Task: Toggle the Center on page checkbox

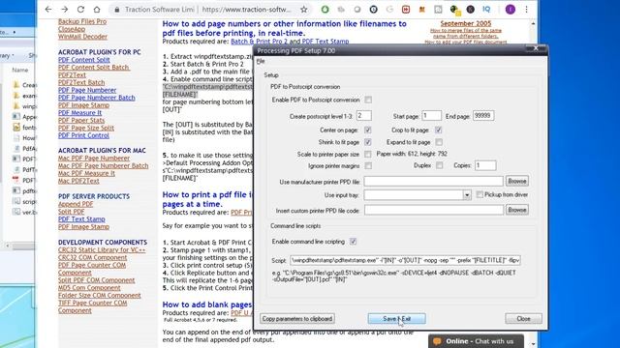Action: (x=368, y=130)
